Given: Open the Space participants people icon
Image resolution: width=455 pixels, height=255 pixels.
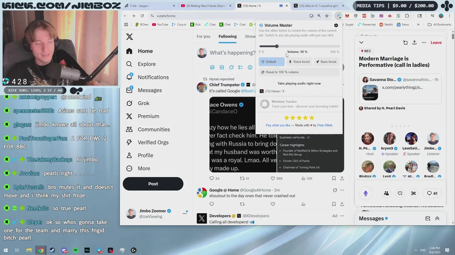Looking at the screenshot, I should pos(386,193).
